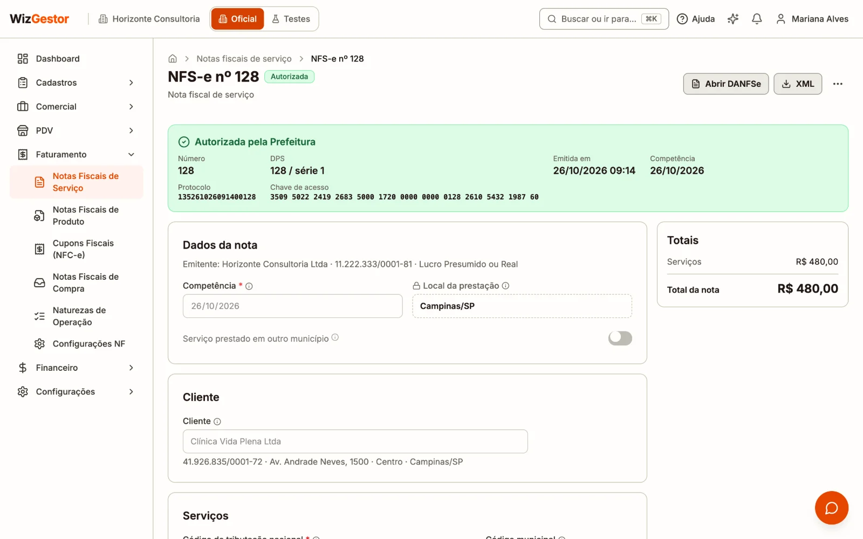Open the chat support bubble
The width and height of the screenshot is (863, 539).
pyautogui.click(x=831, y=508)
